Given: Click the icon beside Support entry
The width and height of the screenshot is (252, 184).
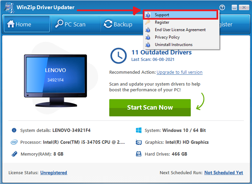Looking at the screenshot, I should click(x=147, y=15).
